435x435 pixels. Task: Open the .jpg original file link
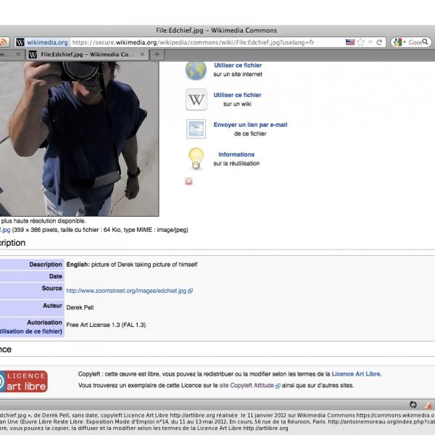tap(5, 230)
